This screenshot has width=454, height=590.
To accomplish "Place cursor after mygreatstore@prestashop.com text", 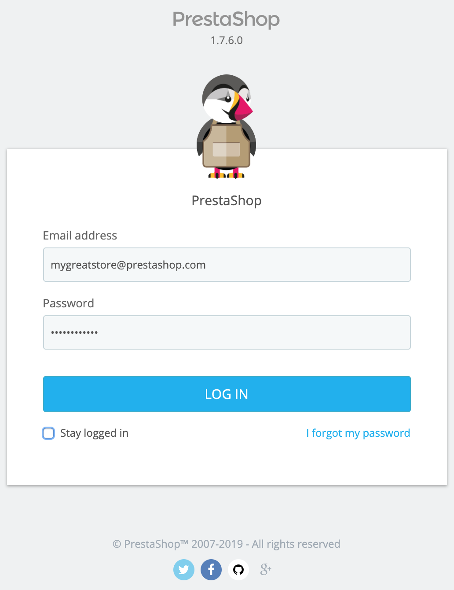I will click(x=206, y=265).
